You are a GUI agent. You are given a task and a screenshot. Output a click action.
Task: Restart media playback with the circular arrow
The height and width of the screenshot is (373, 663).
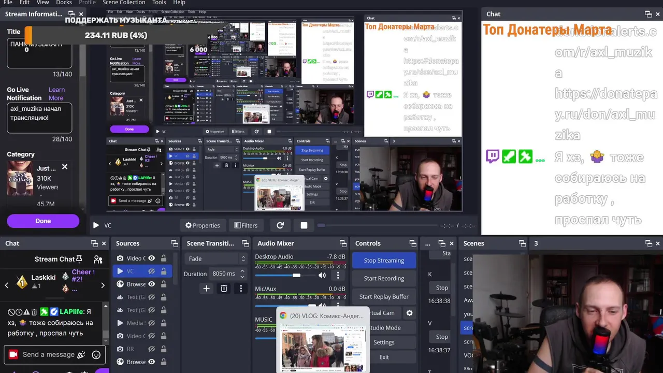tap(280, 225)
